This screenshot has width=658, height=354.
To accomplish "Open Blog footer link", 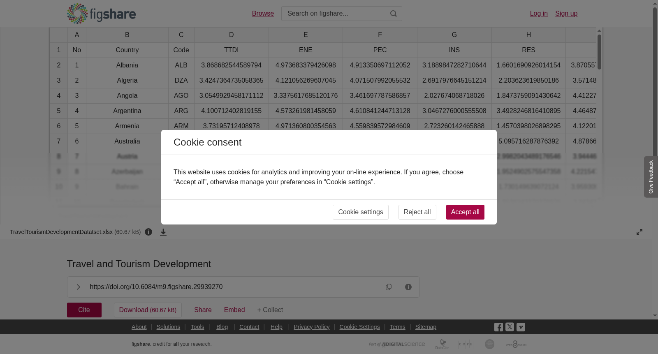I will [x=222, y=327].
